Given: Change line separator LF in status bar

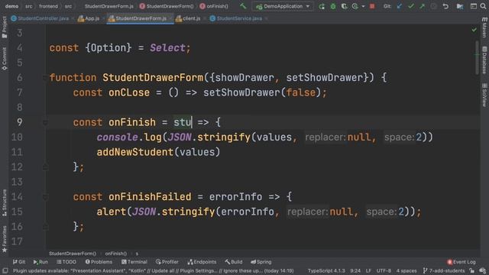Looking at the screenshot, I should [368, 270].
